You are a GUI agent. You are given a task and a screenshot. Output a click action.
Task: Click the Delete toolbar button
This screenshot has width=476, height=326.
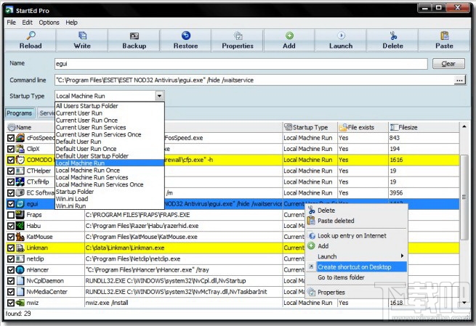coord(392,41)
